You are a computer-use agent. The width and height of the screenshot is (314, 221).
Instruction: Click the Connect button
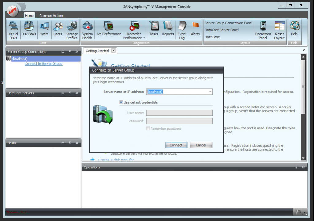click(x=176, y=145)
